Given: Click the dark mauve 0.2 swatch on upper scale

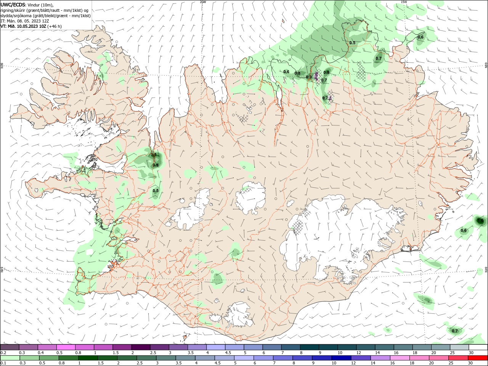Looking at the screenshot, I should point(10,347).
